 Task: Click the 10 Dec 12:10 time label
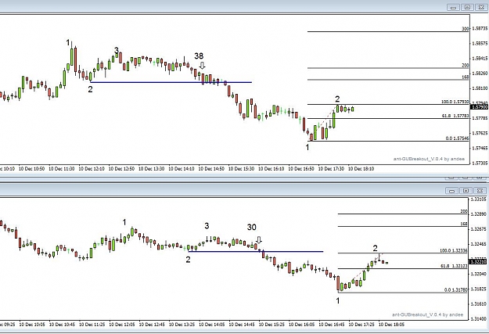pyautogui.click(x=92, y=169)
